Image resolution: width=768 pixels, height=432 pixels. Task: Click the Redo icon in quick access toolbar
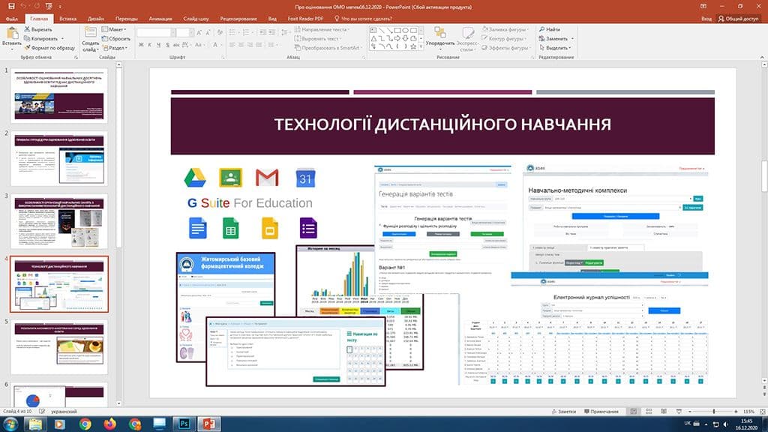click(36, 6)
